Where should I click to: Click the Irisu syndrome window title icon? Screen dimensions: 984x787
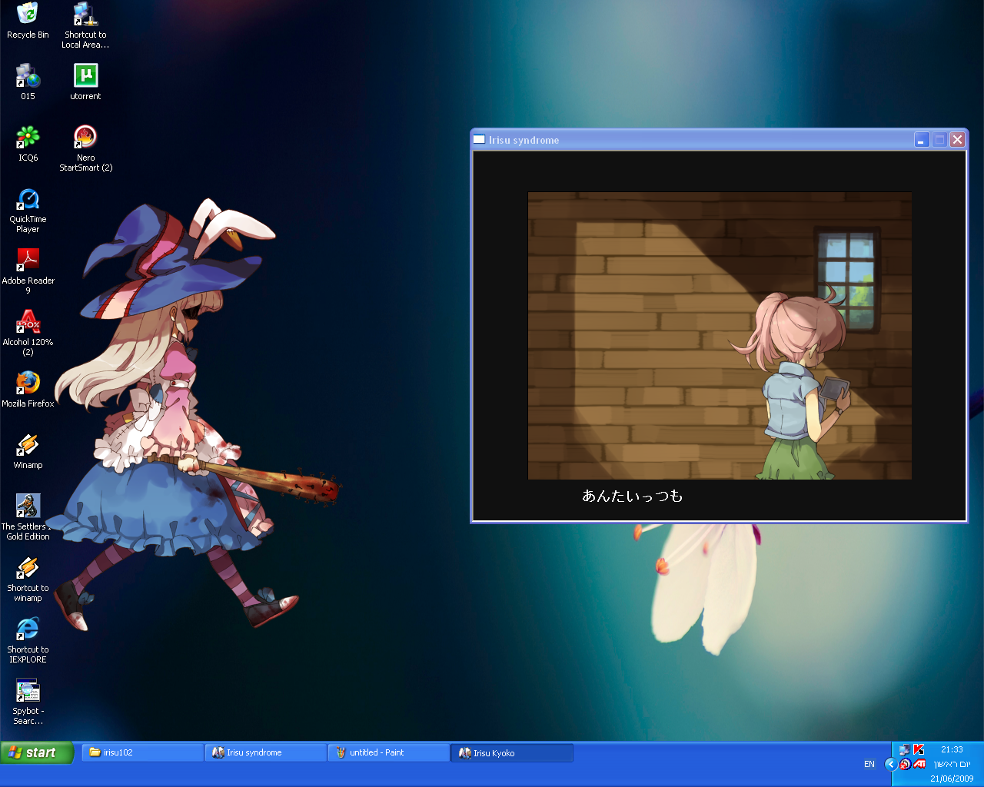[479, 140]
